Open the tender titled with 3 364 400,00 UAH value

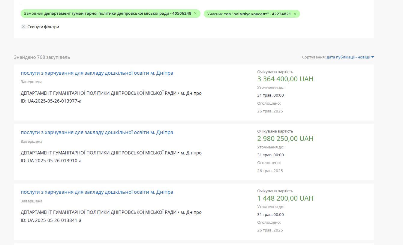tap(97, 73)
